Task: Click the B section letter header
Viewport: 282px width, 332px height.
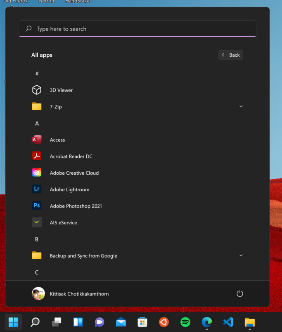Action: (37, 239)
